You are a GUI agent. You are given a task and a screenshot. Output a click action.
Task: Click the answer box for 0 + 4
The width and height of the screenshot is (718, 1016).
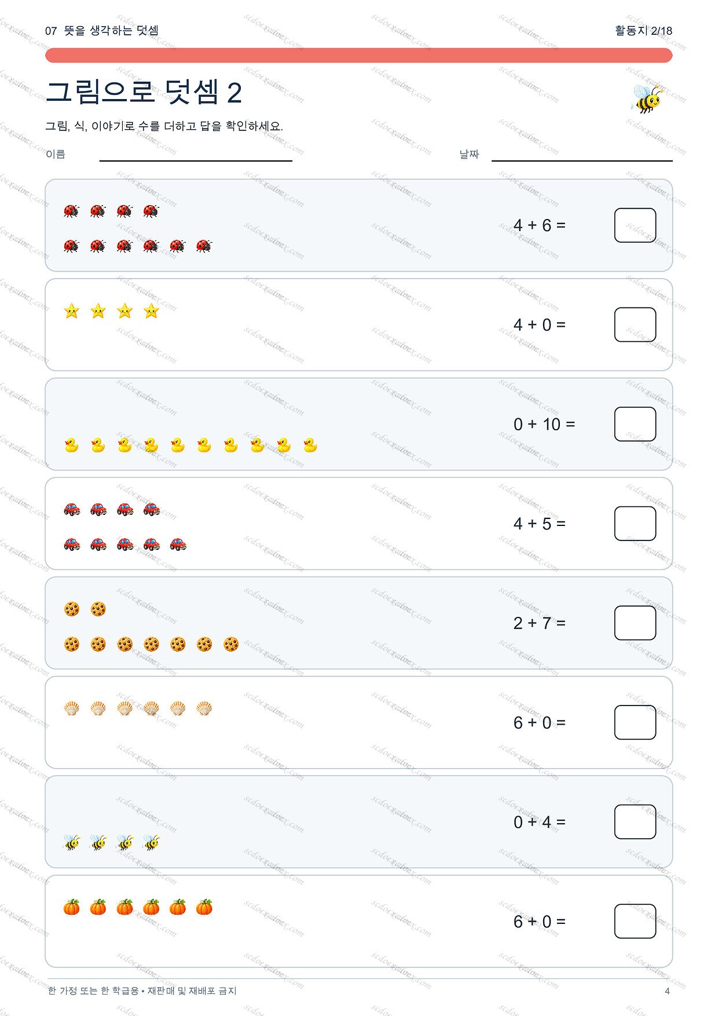[635, 822]
